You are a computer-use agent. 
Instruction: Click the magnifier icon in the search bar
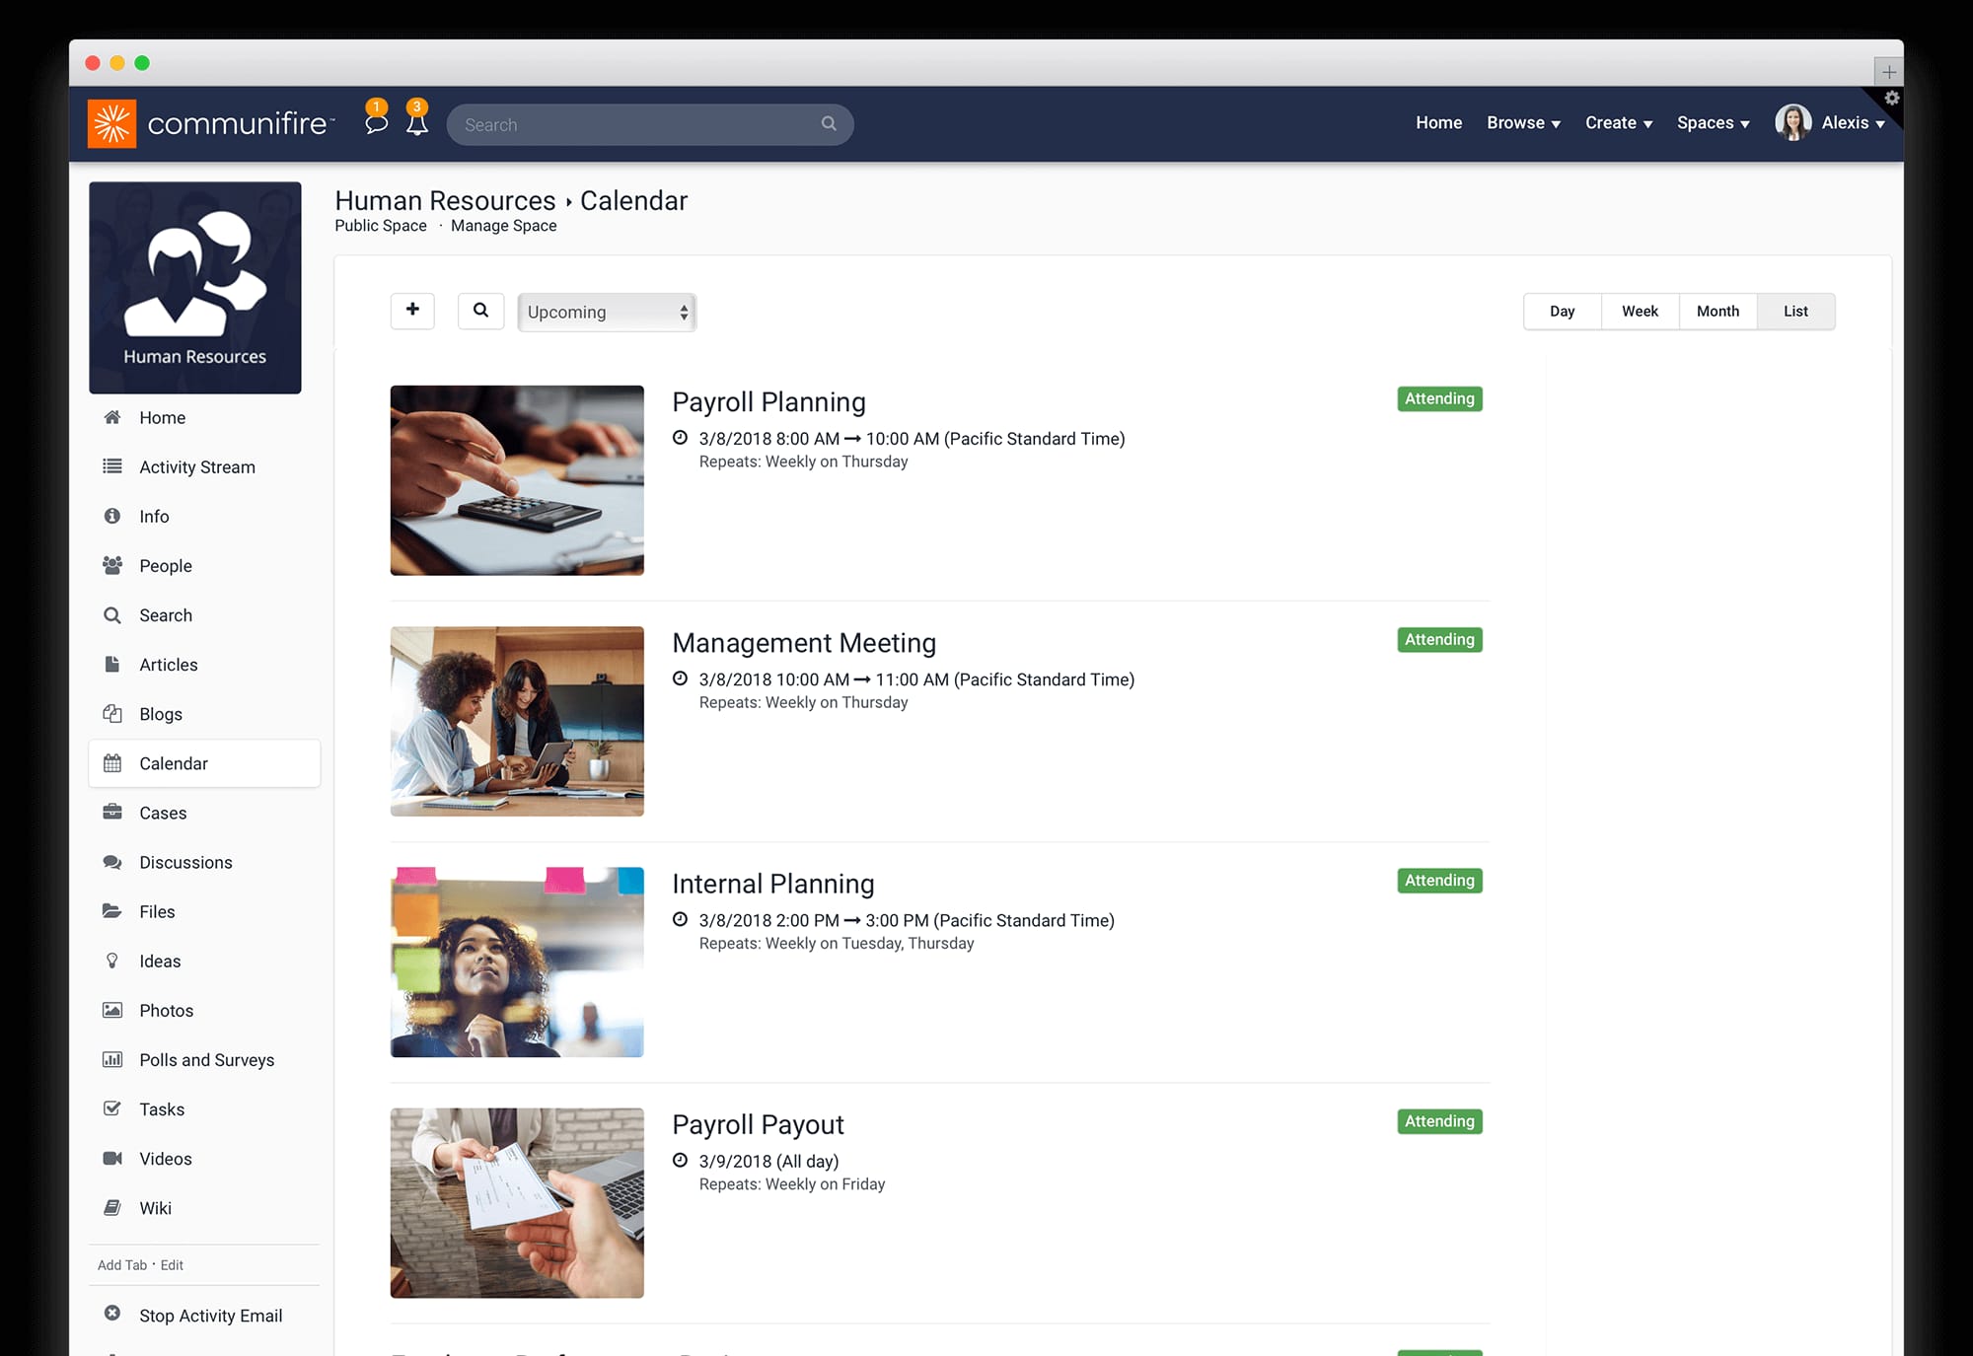pyautogui.click(x=829, y=123)
